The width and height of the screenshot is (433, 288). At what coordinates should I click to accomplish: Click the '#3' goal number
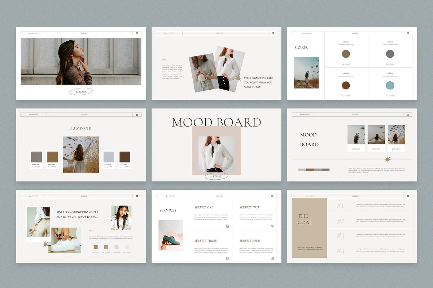341,236
